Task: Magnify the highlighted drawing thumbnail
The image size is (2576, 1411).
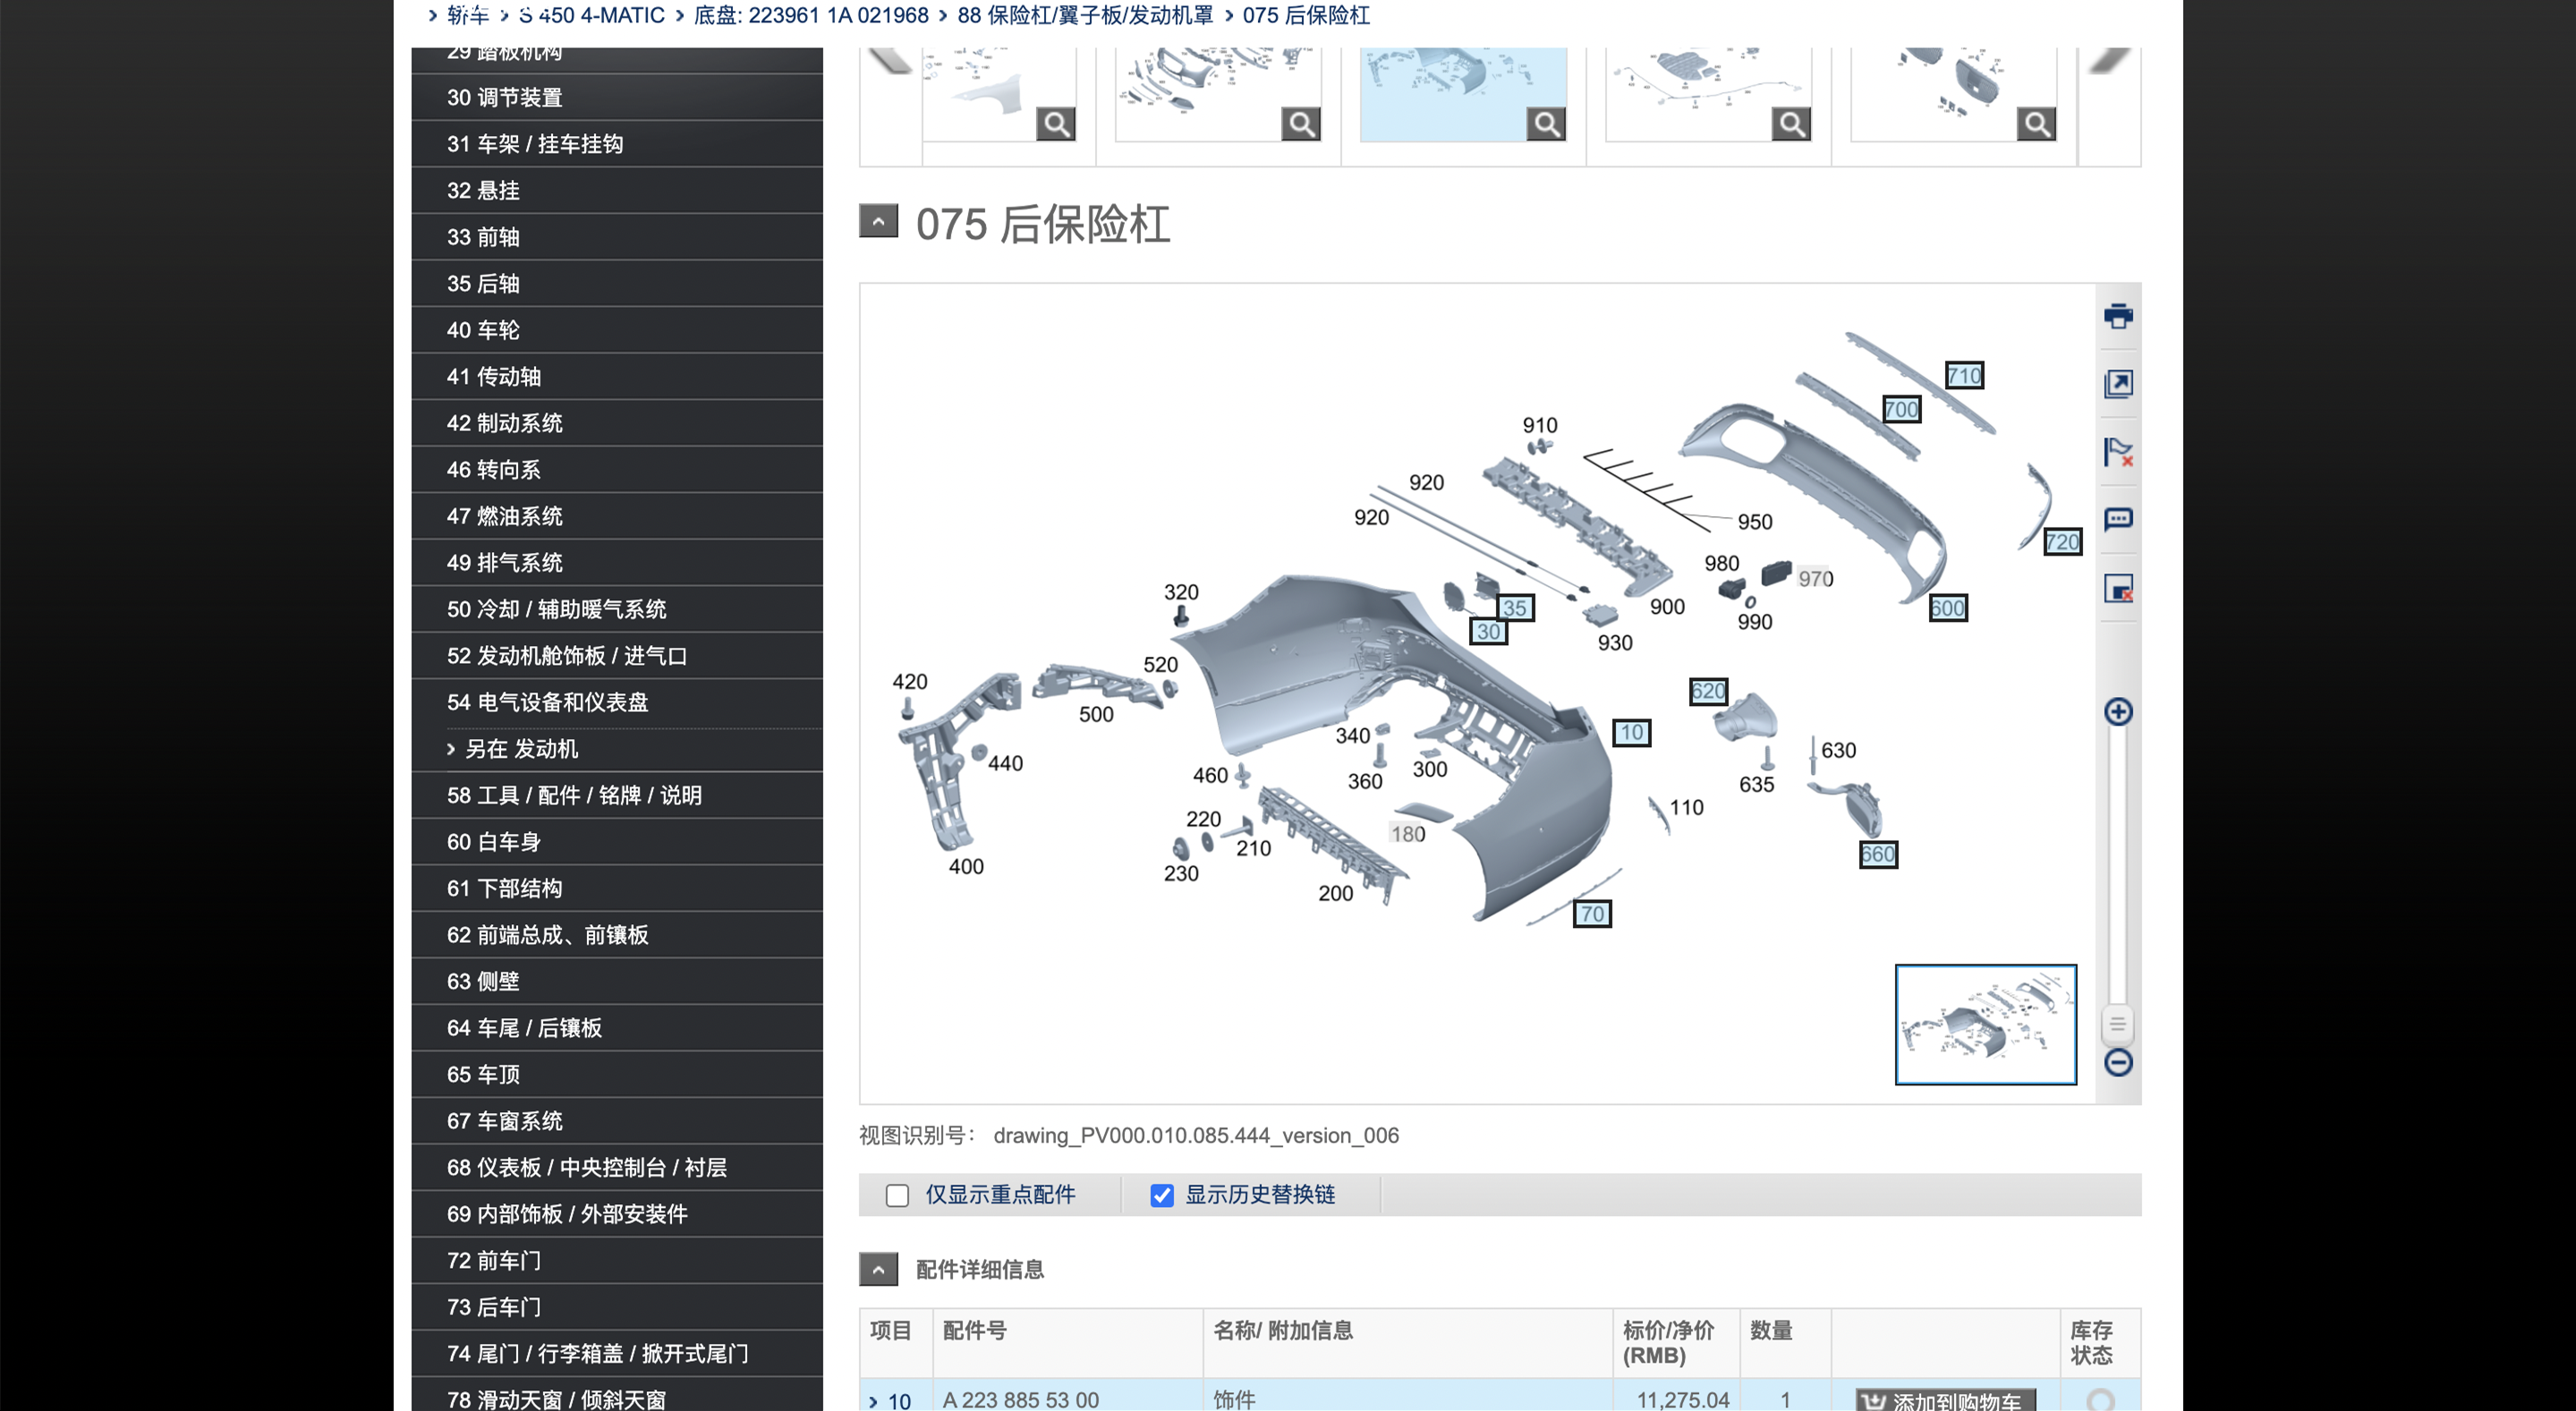Action: 1546,124
